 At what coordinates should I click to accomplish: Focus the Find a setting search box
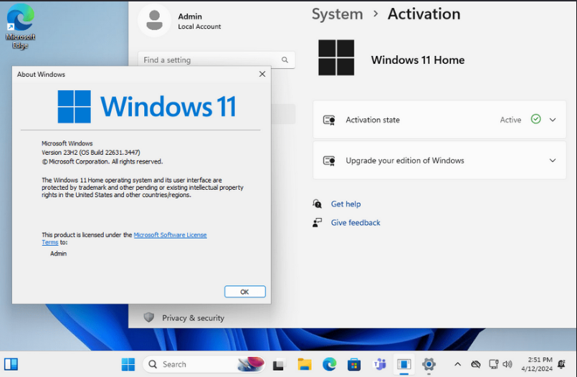coord(216,59)
